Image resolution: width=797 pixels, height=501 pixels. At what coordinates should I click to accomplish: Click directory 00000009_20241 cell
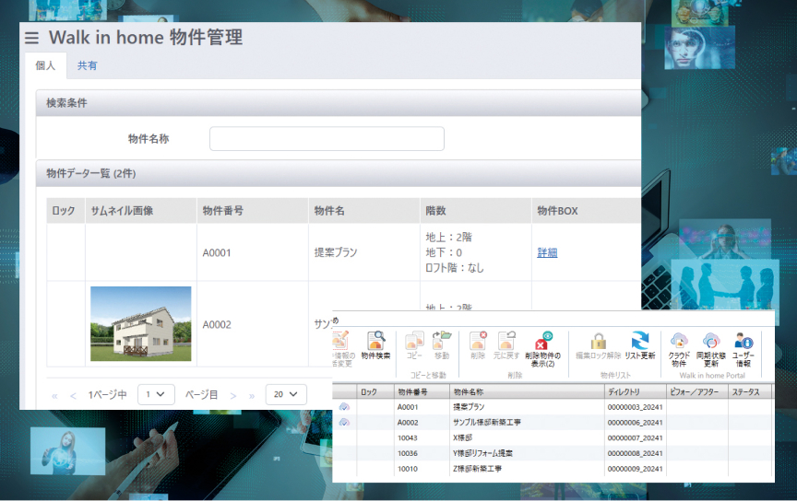pyautogui.click(x=635, y=469)
